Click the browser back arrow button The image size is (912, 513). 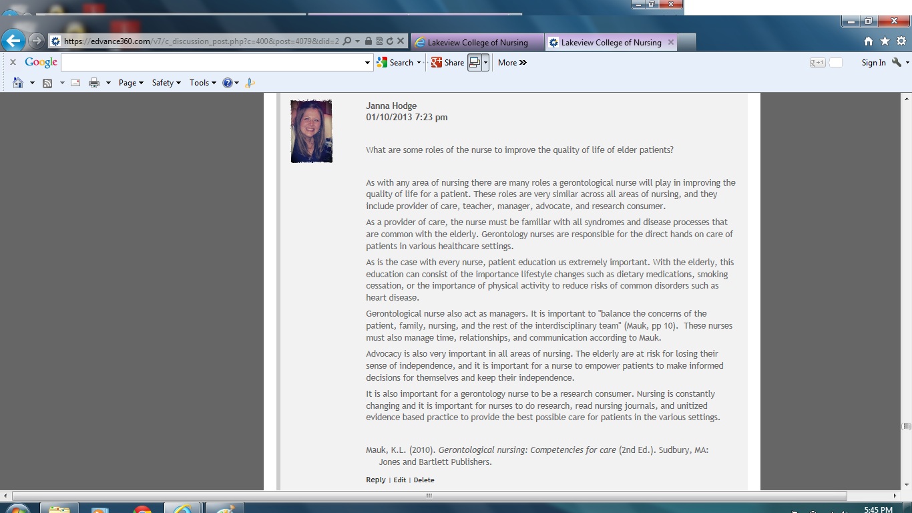pyautogui.click(x=13, y=41)
